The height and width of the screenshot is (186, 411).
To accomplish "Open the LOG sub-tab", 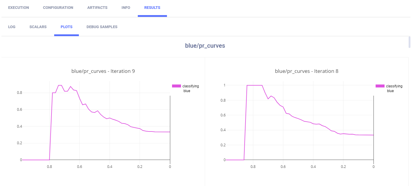I will point(12,27).
